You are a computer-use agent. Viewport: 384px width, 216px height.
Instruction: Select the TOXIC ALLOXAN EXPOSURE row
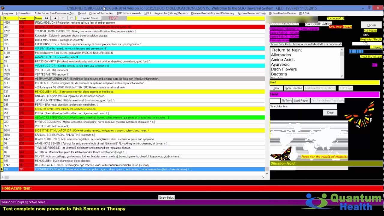pyautogui.click(x=133, y=31)
